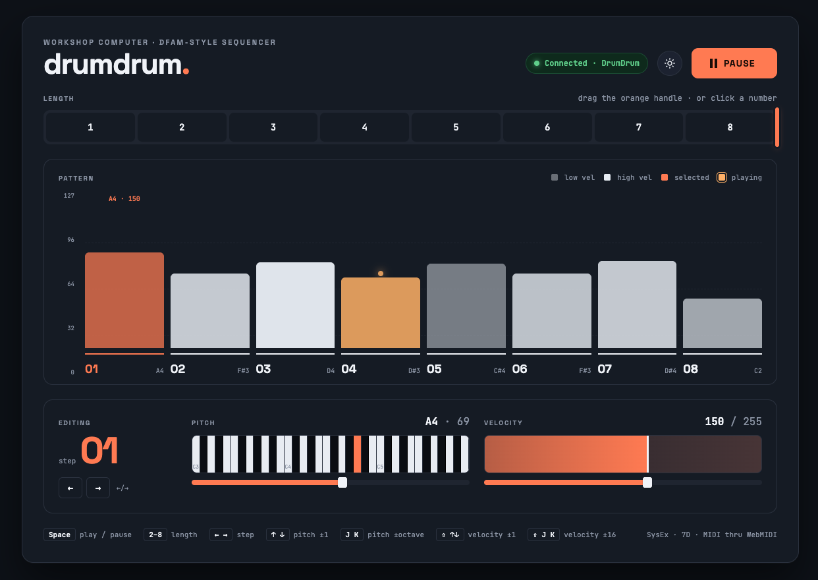The width and height of the screenshot is (818, 580).
Task: Select step 03 bar in the pattern
Action: pyautogui.click(x=295, y=305)
